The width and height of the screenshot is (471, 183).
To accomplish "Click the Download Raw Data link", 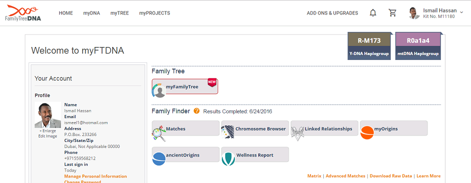I will [391, 176].
